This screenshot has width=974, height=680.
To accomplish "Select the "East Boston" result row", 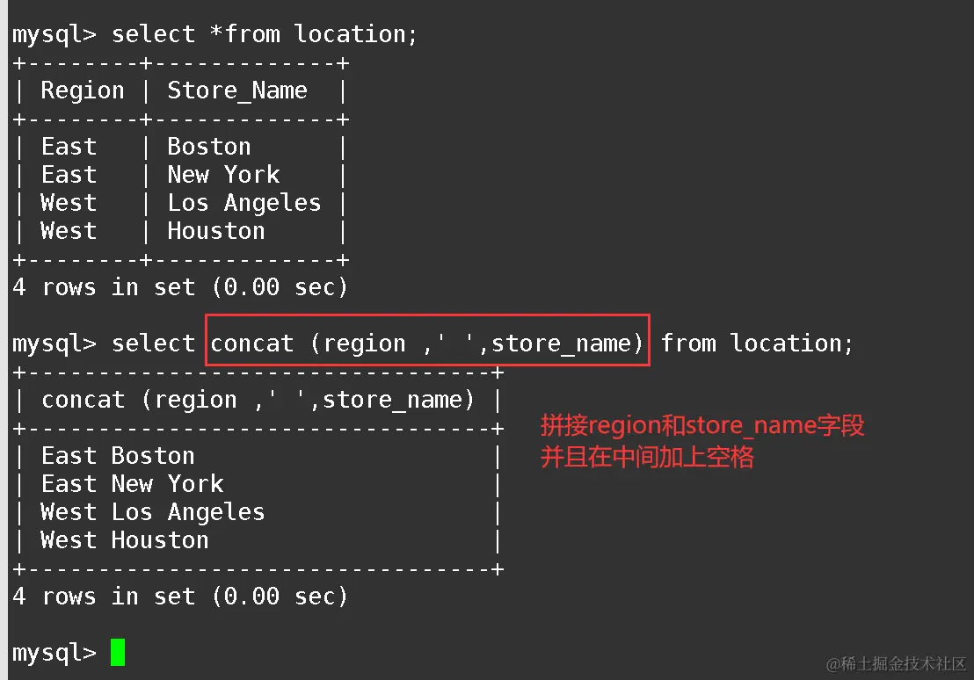I will pos(118,456).
